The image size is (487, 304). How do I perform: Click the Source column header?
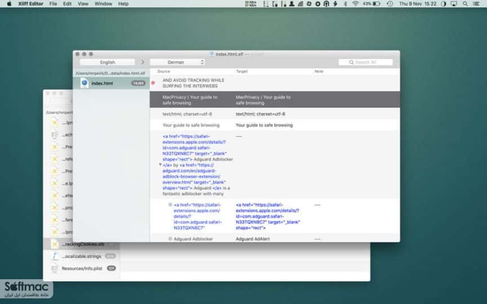click(163, 71)
